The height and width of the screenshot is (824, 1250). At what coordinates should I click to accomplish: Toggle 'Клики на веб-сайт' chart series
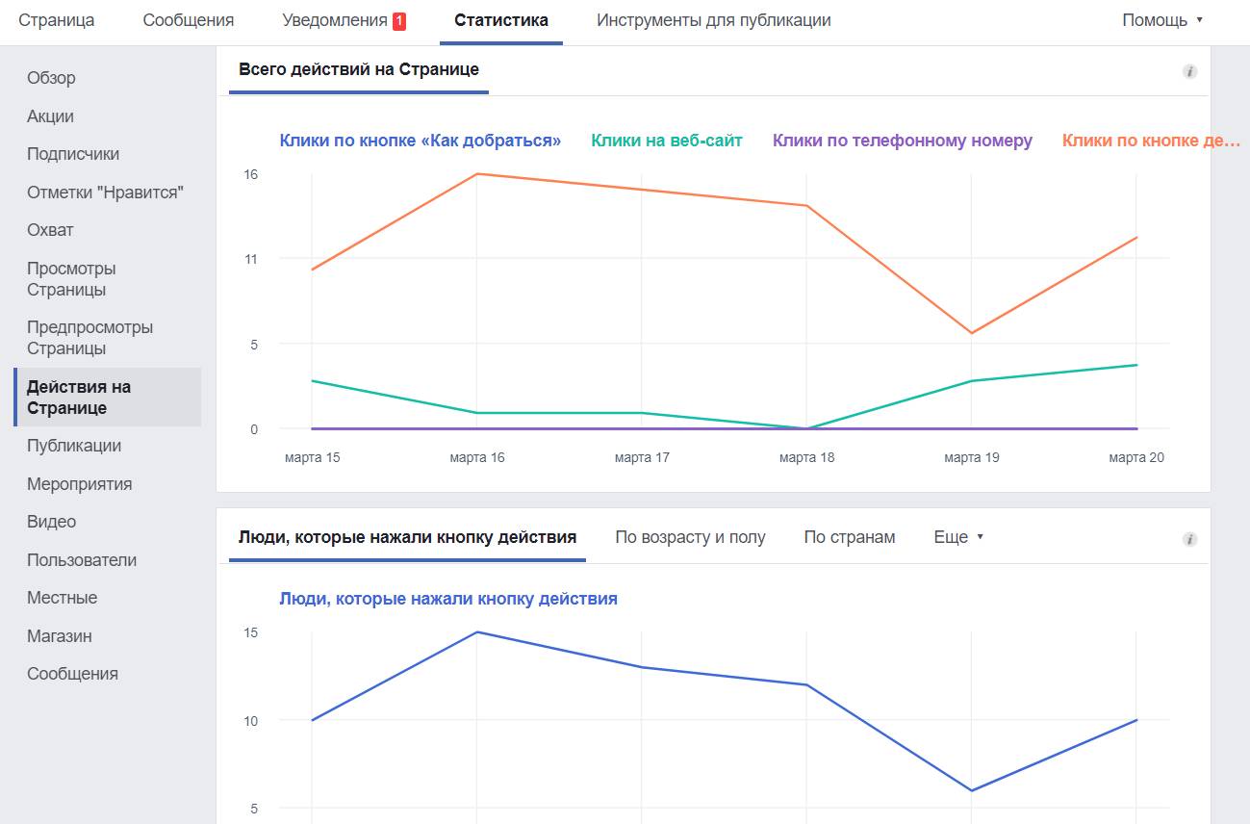(x=666, y=141)
